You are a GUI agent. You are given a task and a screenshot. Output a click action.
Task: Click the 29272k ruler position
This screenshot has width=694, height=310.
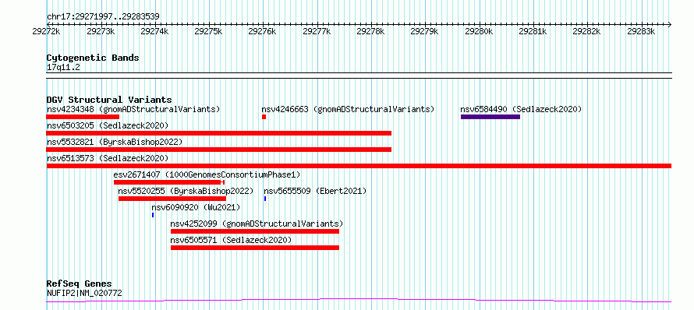point(47,31)
